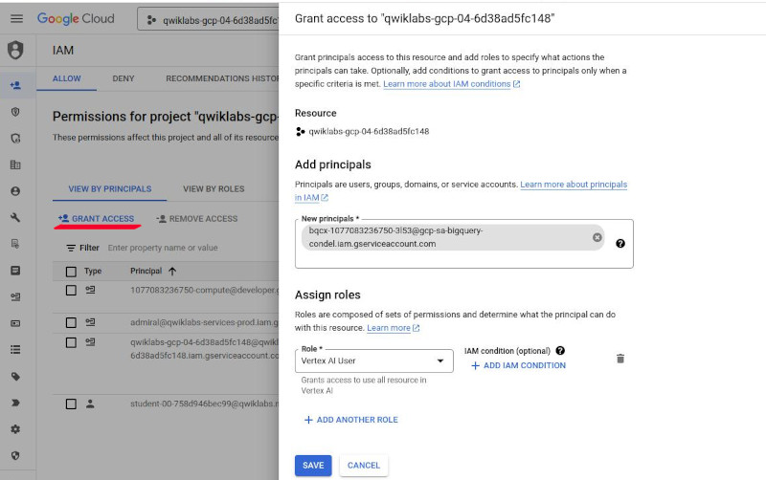The width and height of the screenshot is (766, 480).
Task: Check the compute@developer service account row
Action: tap(71, 291)
